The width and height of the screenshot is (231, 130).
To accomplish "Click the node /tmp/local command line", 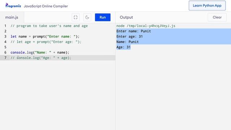I will (x=146, y=26).
